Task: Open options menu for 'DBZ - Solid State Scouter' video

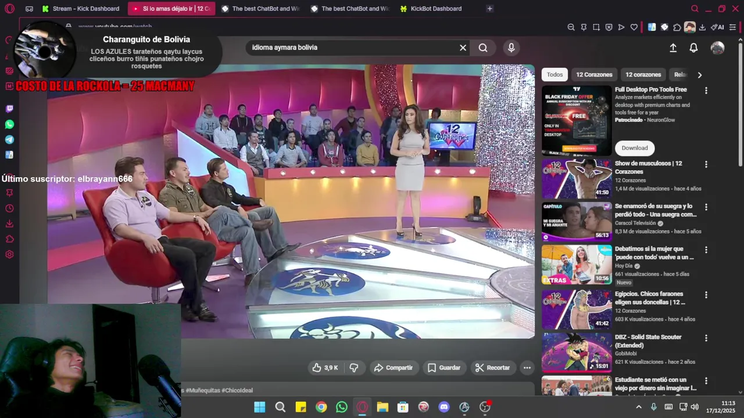Action: 706,338
